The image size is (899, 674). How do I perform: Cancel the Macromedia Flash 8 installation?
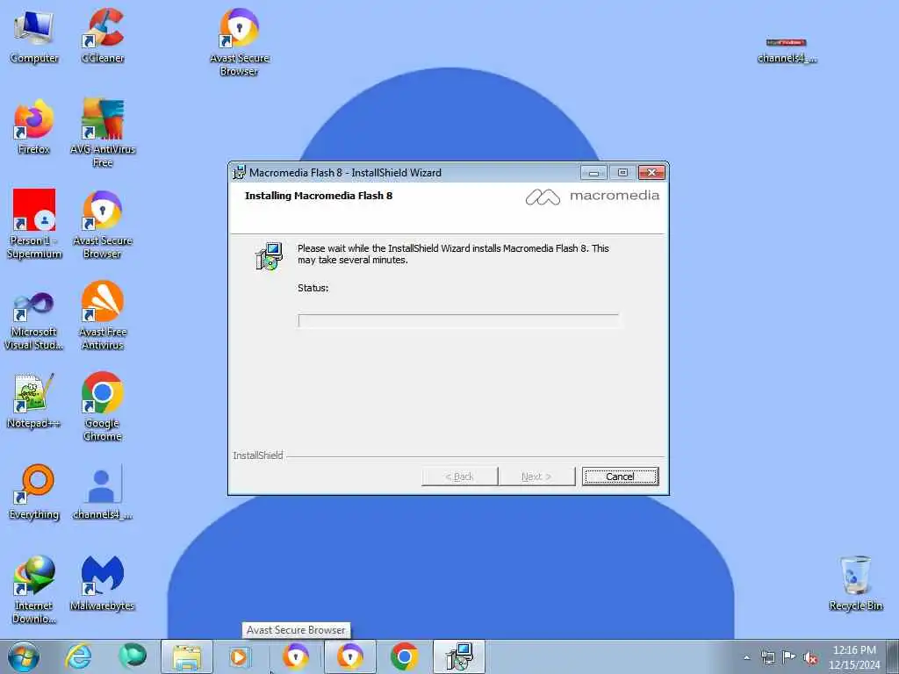(621, 477)
